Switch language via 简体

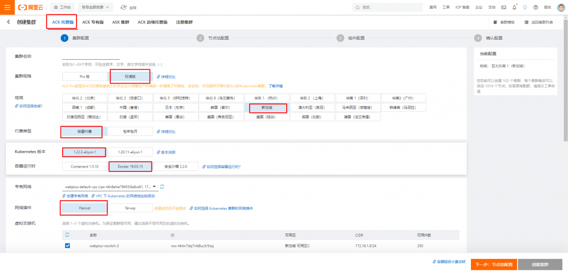tap(547, 7)
